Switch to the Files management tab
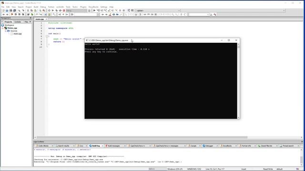 coord(26,22)
